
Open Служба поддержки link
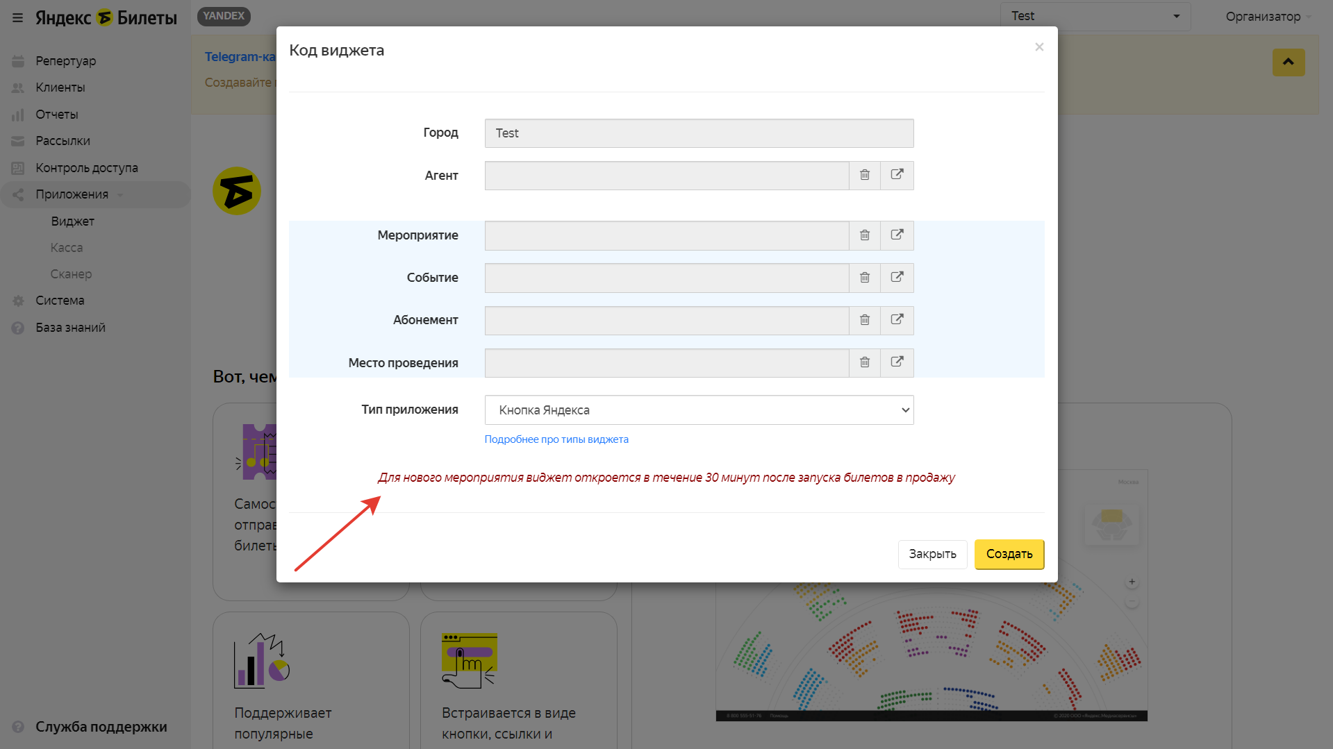tap(101, 727)
